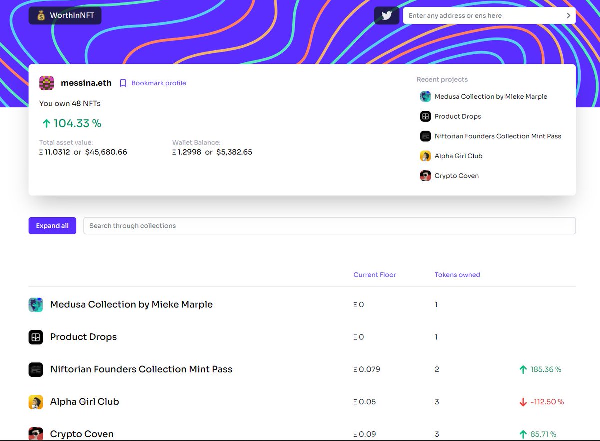Click Crypto Coven thumbnail in collections list

36,433
